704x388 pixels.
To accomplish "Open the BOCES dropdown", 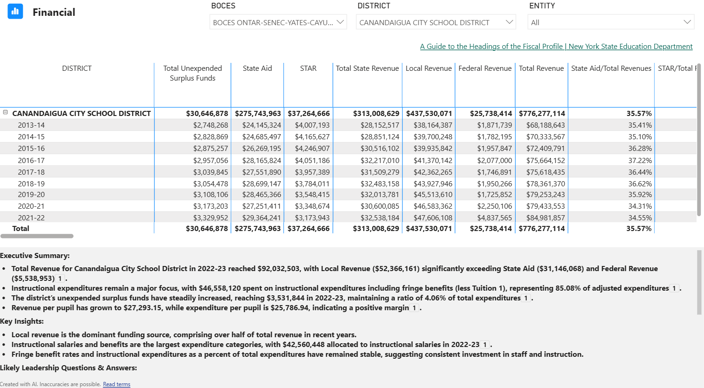I will [x=278, y=22].
